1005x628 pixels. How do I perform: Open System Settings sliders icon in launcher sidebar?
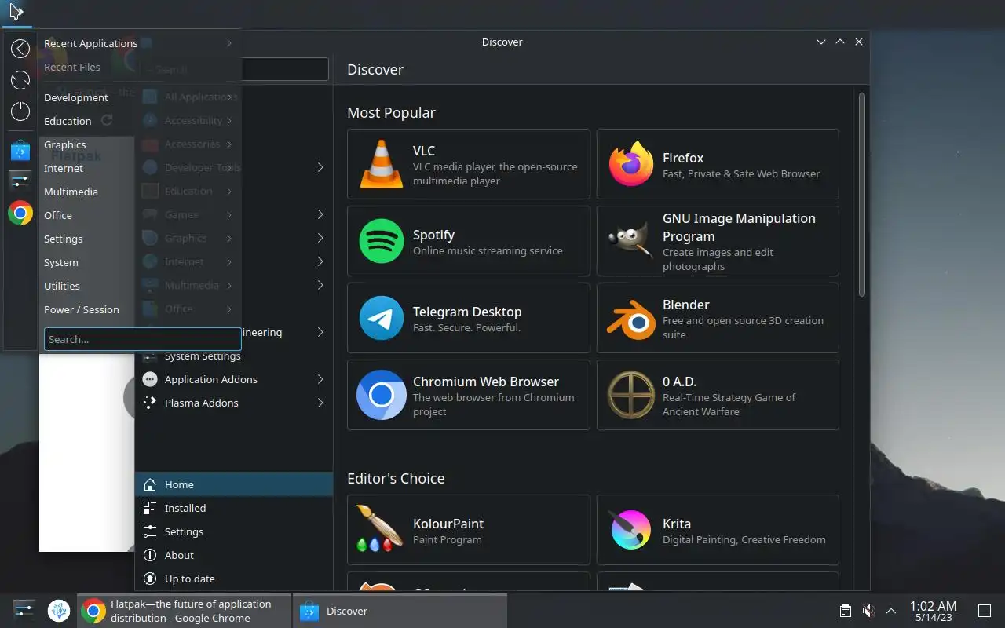click(20, 181)
